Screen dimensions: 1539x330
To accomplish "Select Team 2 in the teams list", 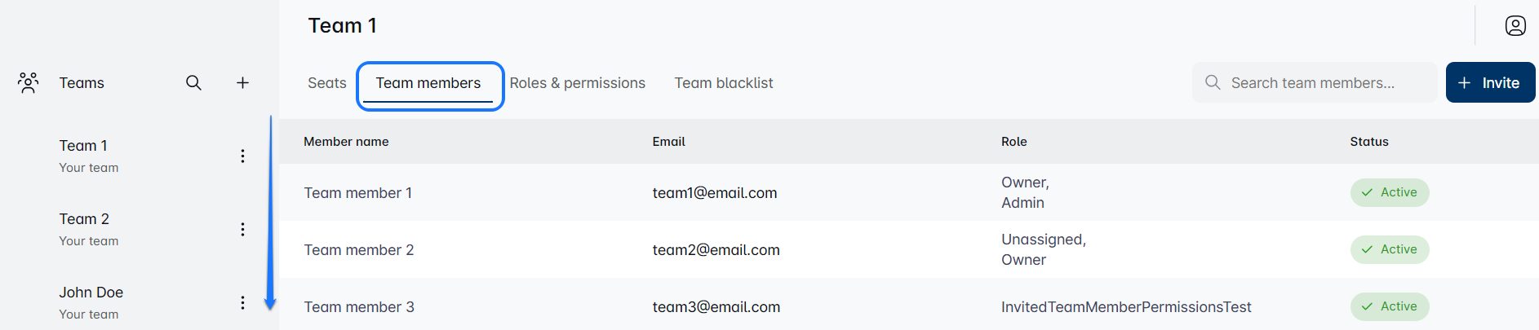I will tap(85, 220).
